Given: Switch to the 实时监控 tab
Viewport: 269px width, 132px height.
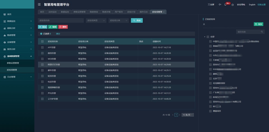Looking at the screenshot, I should click(53, 12).
